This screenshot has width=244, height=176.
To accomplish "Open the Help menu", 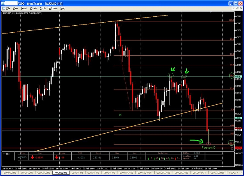I will (63, 9).
